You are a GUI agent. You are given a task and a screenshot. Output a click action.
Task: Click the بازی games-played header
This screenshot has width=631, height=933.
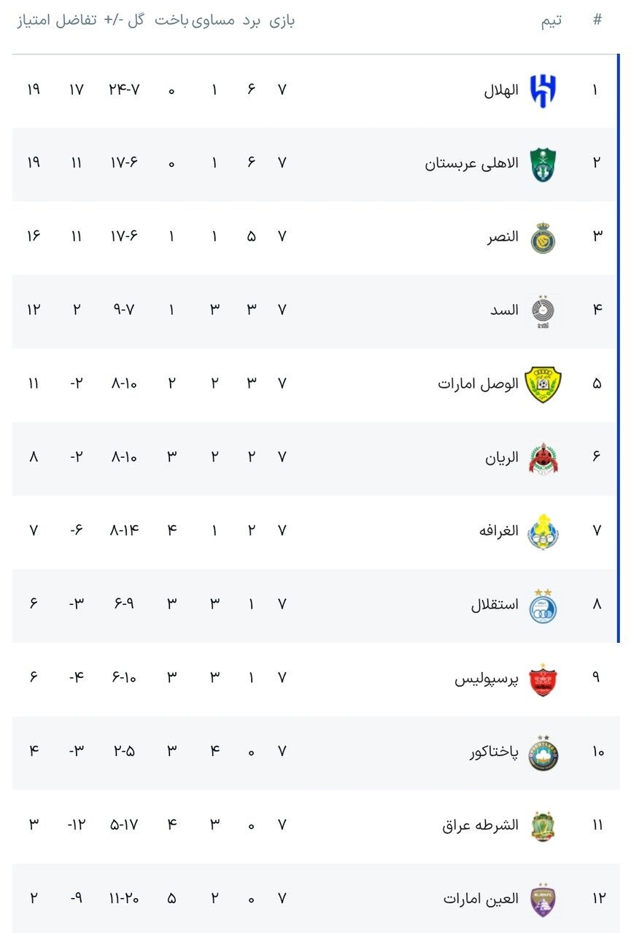(x=282, y=20)
